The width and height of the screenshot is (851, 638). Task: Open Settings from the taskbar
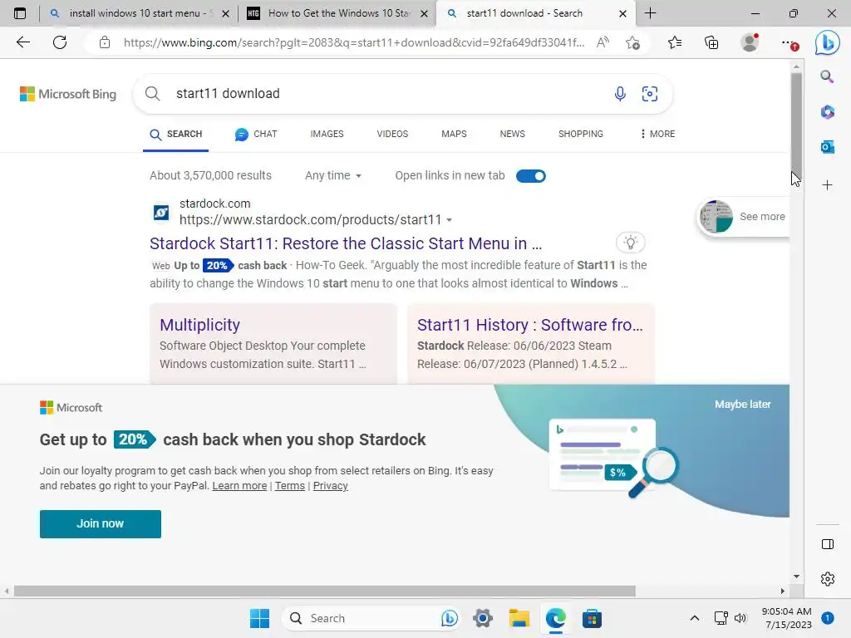tap(483, 618)
